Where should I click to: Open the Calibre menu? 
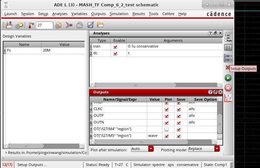[168, 14]
